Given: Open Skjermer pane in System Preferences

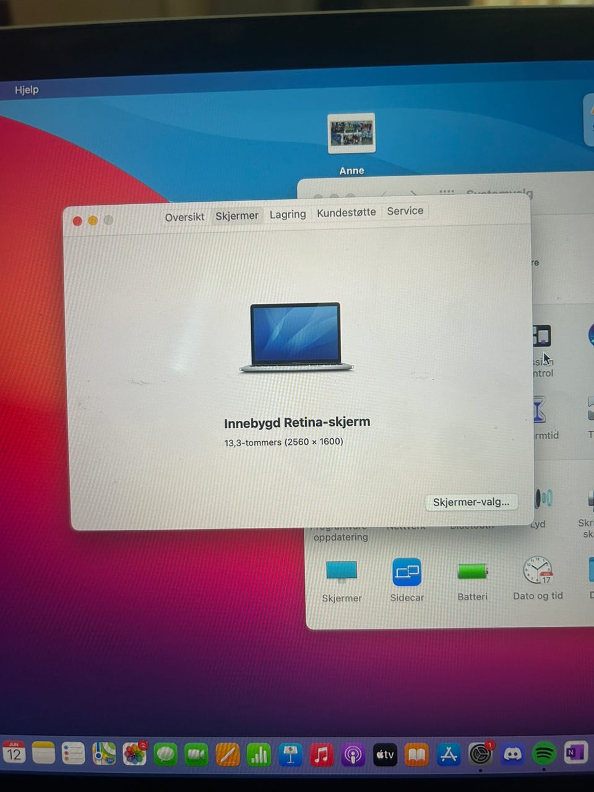Looking at the screenshot, I should [x=342, y=581].
